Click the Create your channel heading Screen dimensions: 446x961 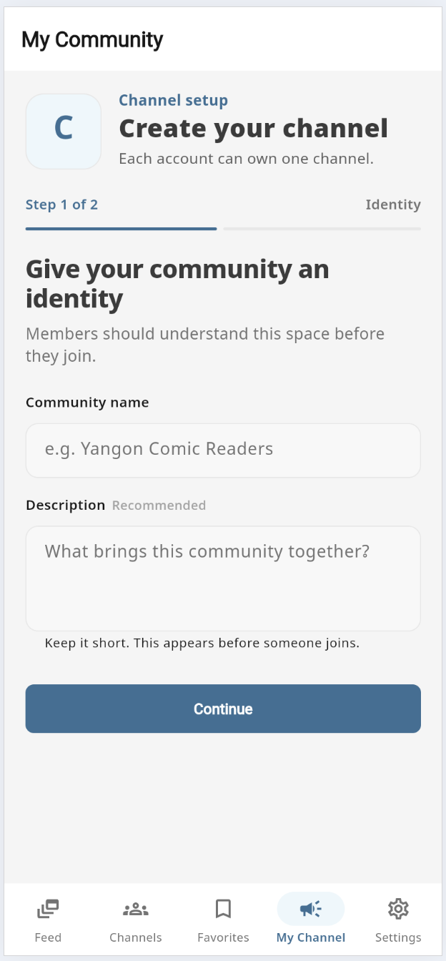click(254, 129)
